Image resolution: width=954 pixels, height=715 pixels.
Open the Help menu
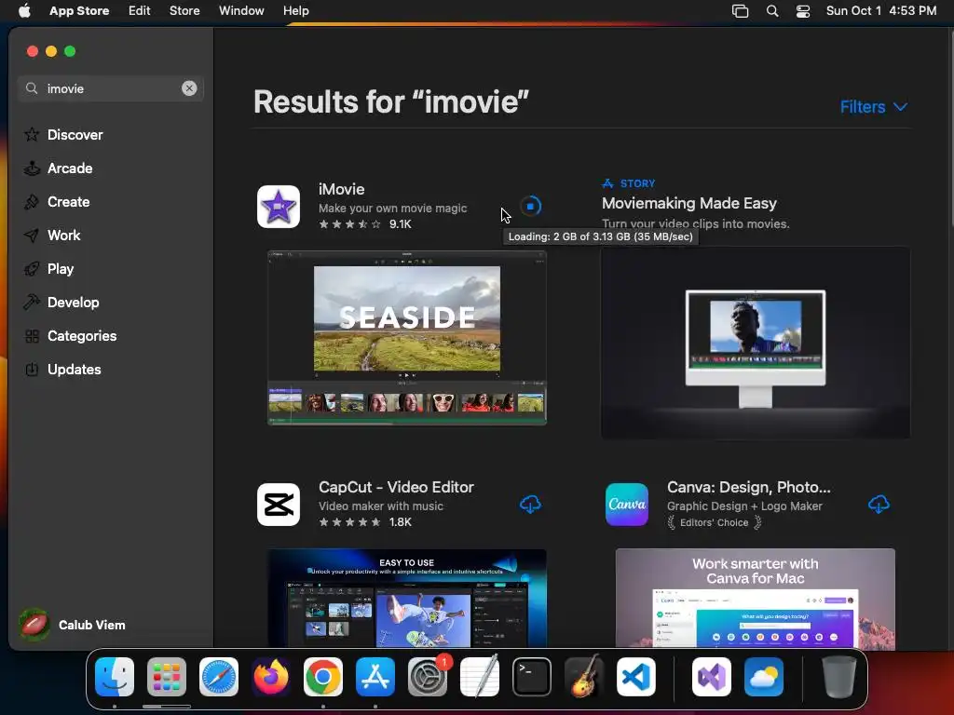[295, 10]
